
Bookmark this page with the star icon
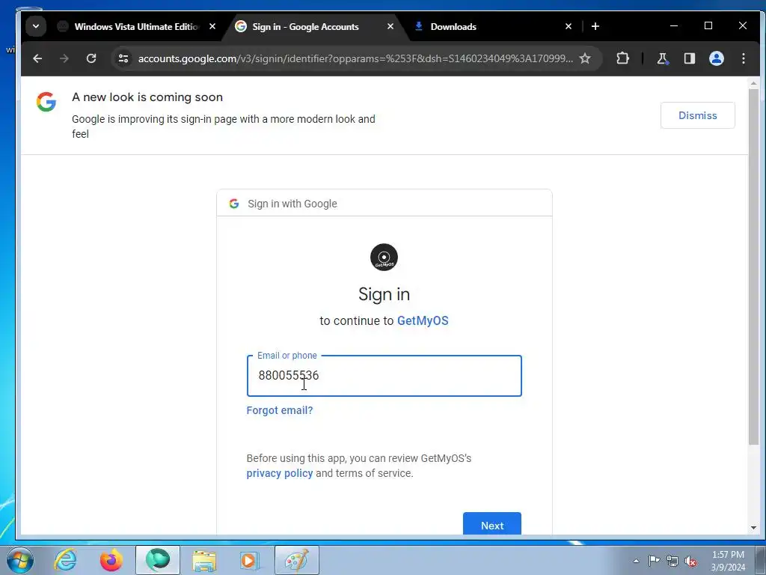[x=584, y=58]
